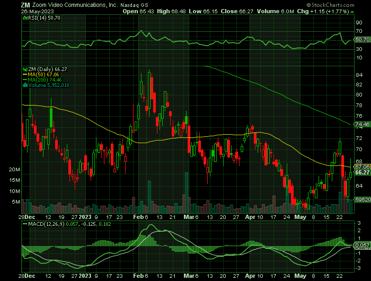Click the -2 label on the MACD scale
Viewport: 371px width, 281px height.
pos(358,261)
